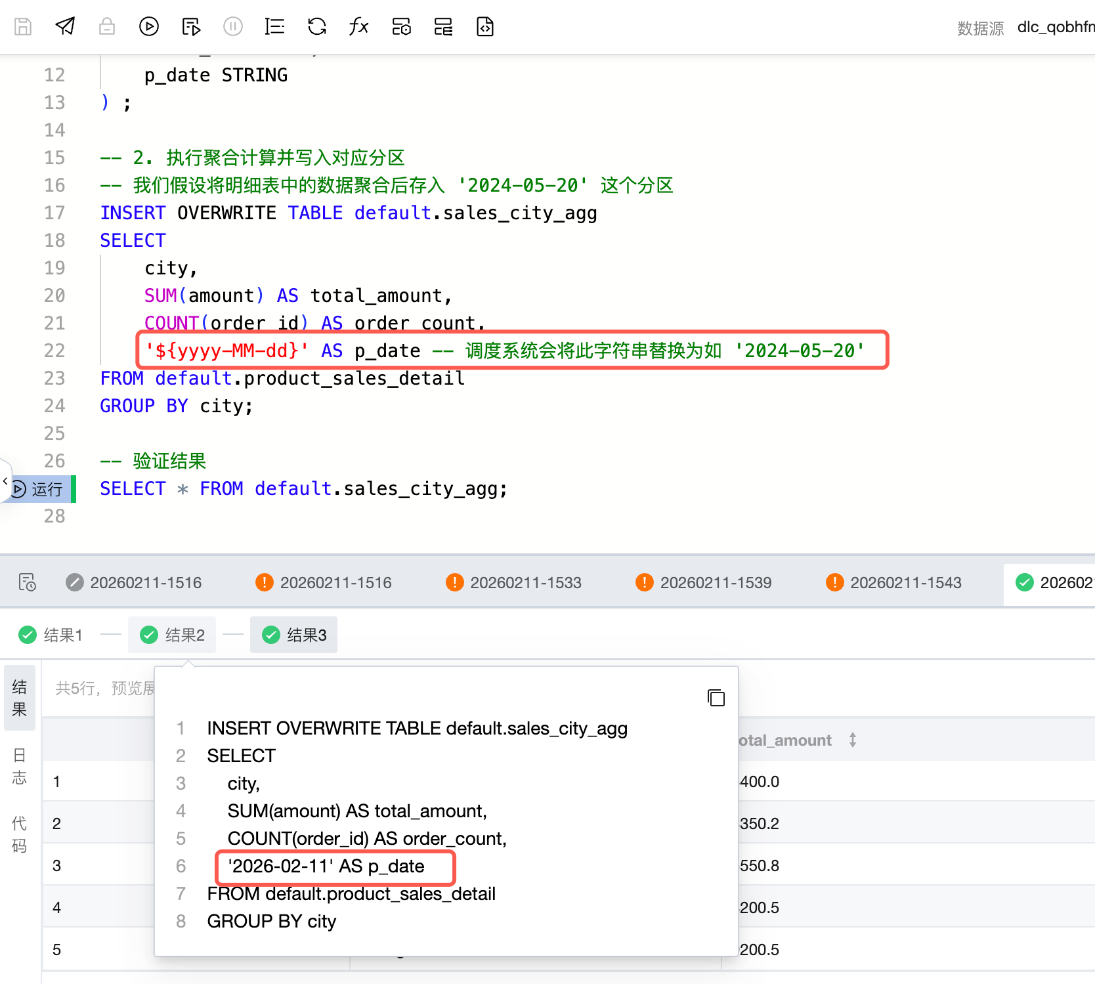Click the paper-plane submit icon
Screen dimensions: 1095x984
(65, 26)
